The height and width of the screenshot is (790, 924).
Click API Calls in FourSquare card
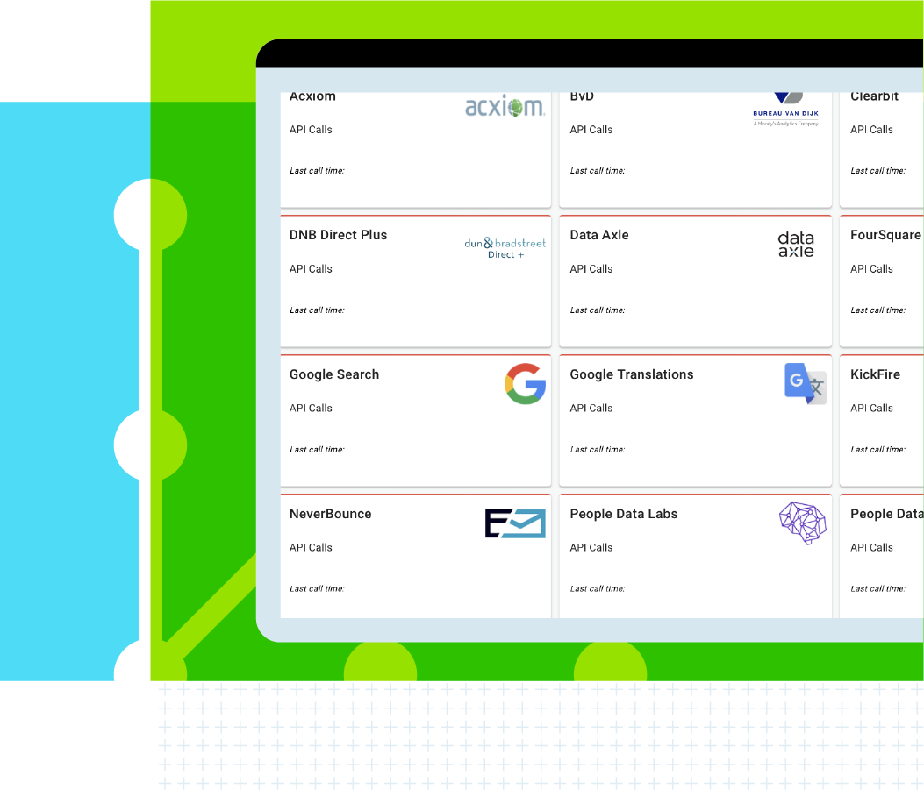(x=871, y=269)
